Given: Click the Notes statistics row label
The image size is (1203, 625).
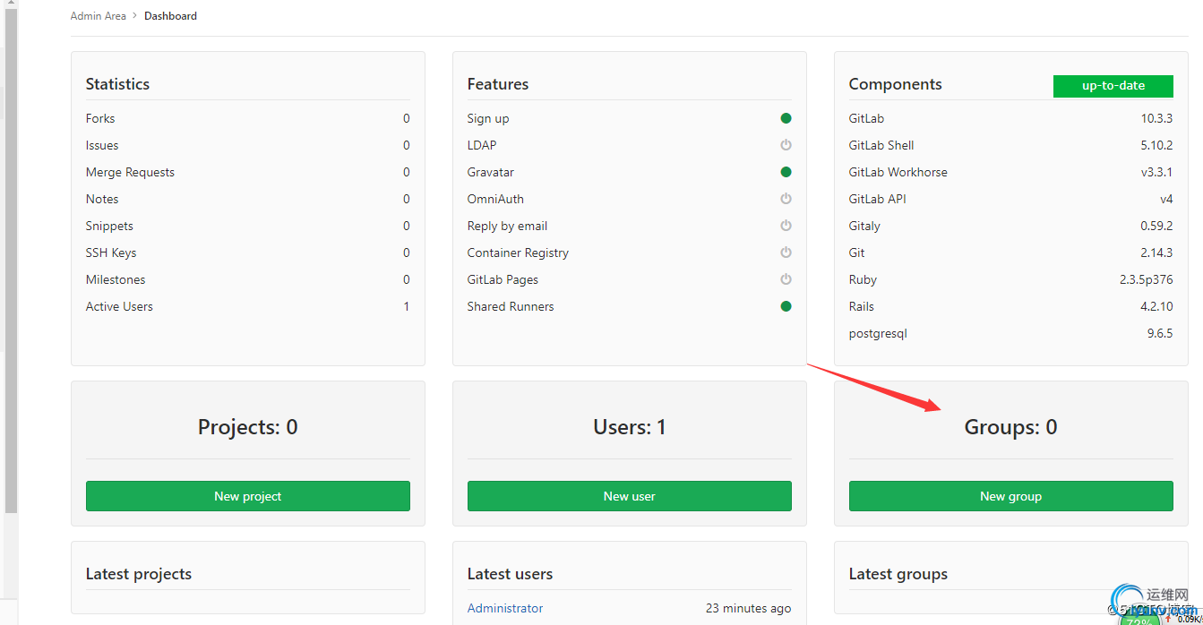Looking at the screenshot, I should 102,199.
